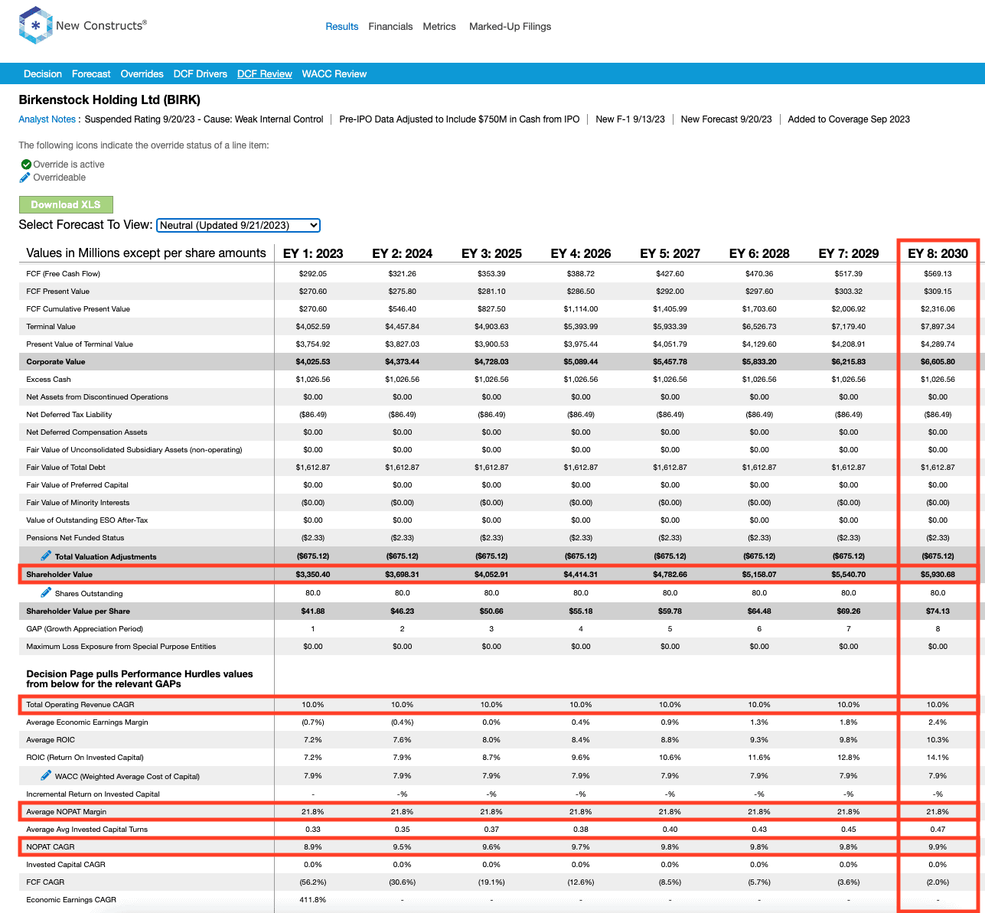Viewport: 985px width, 913px height.
Task: Click the NOPAT CAGR row label
Action: point(50,846)
